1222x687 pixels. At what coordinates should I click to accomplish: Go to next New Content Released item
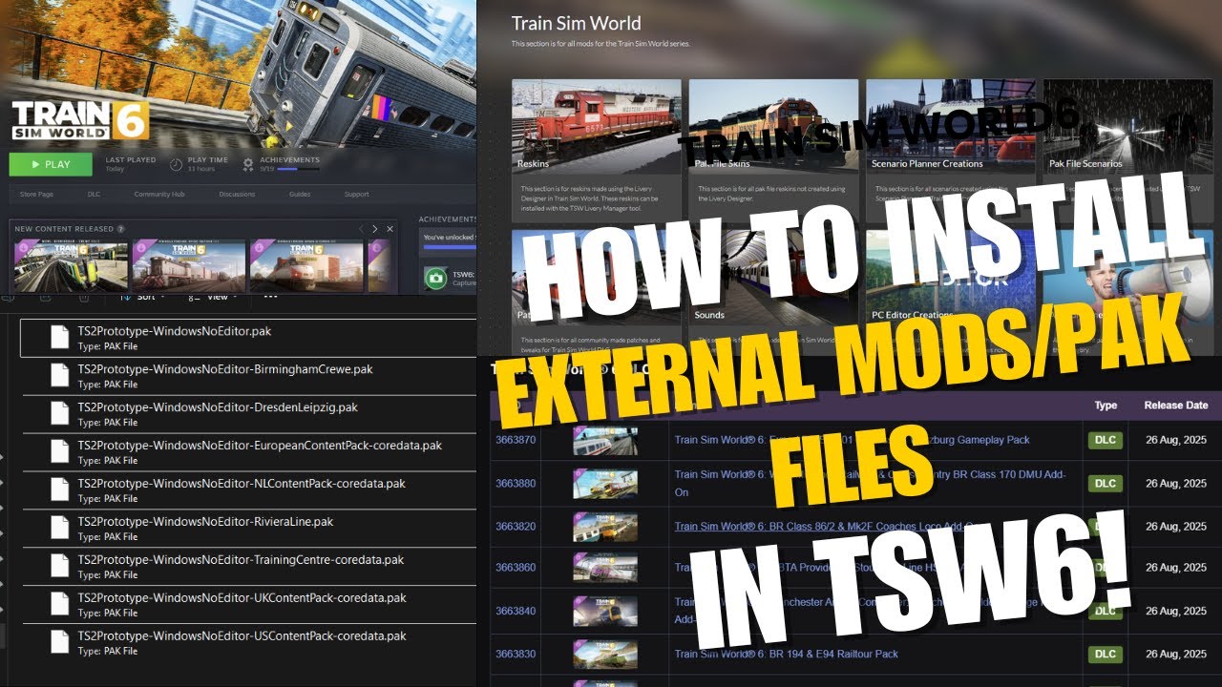pos(375,229)
